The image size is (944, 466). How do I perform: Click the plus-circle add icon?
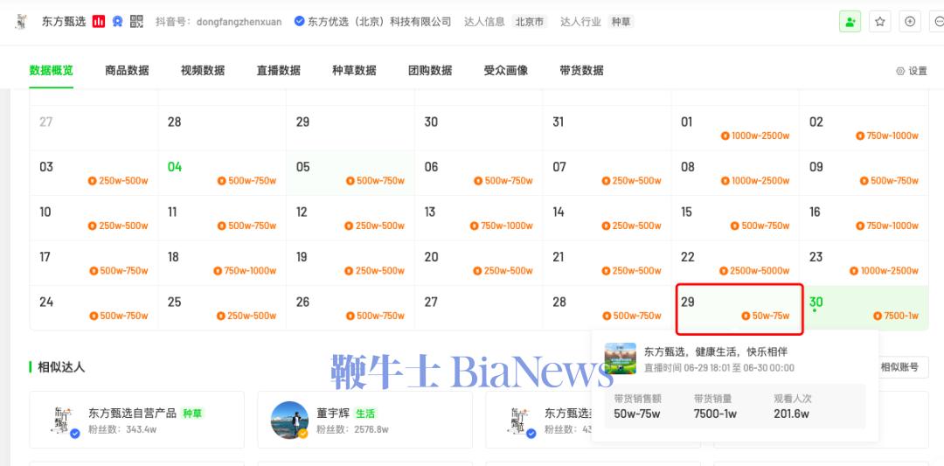pyautogui.click(x=910, y=22)
